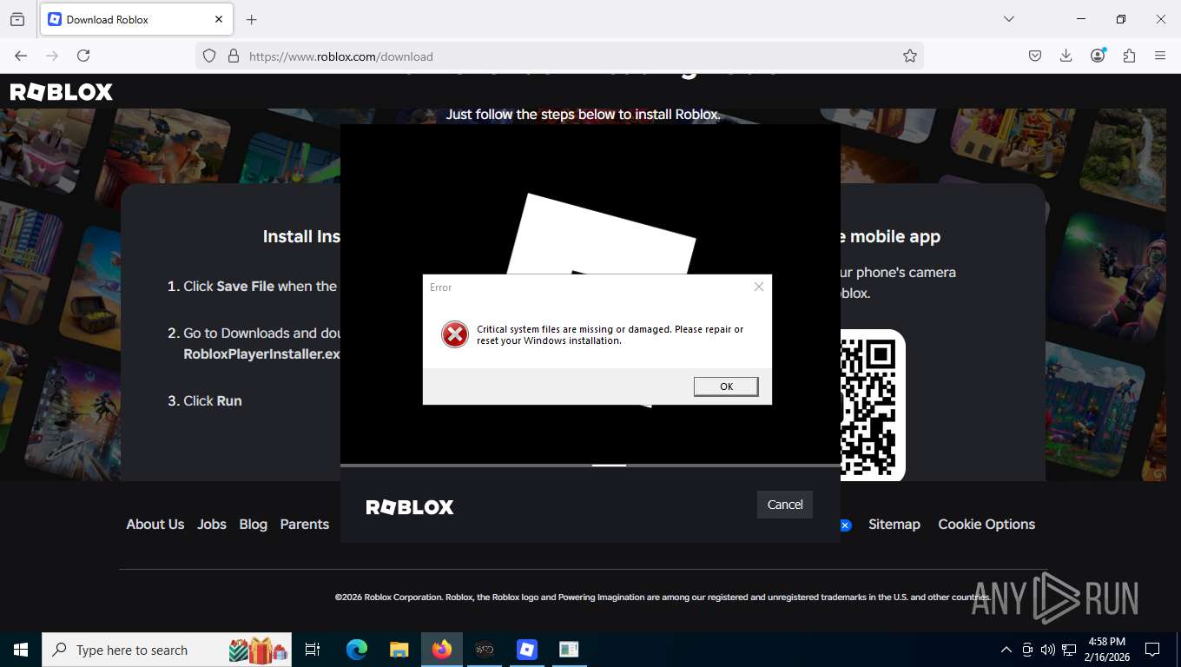Screen dimensions: 1181x667
Task: View site security lock info
Action: click(233, 56)
